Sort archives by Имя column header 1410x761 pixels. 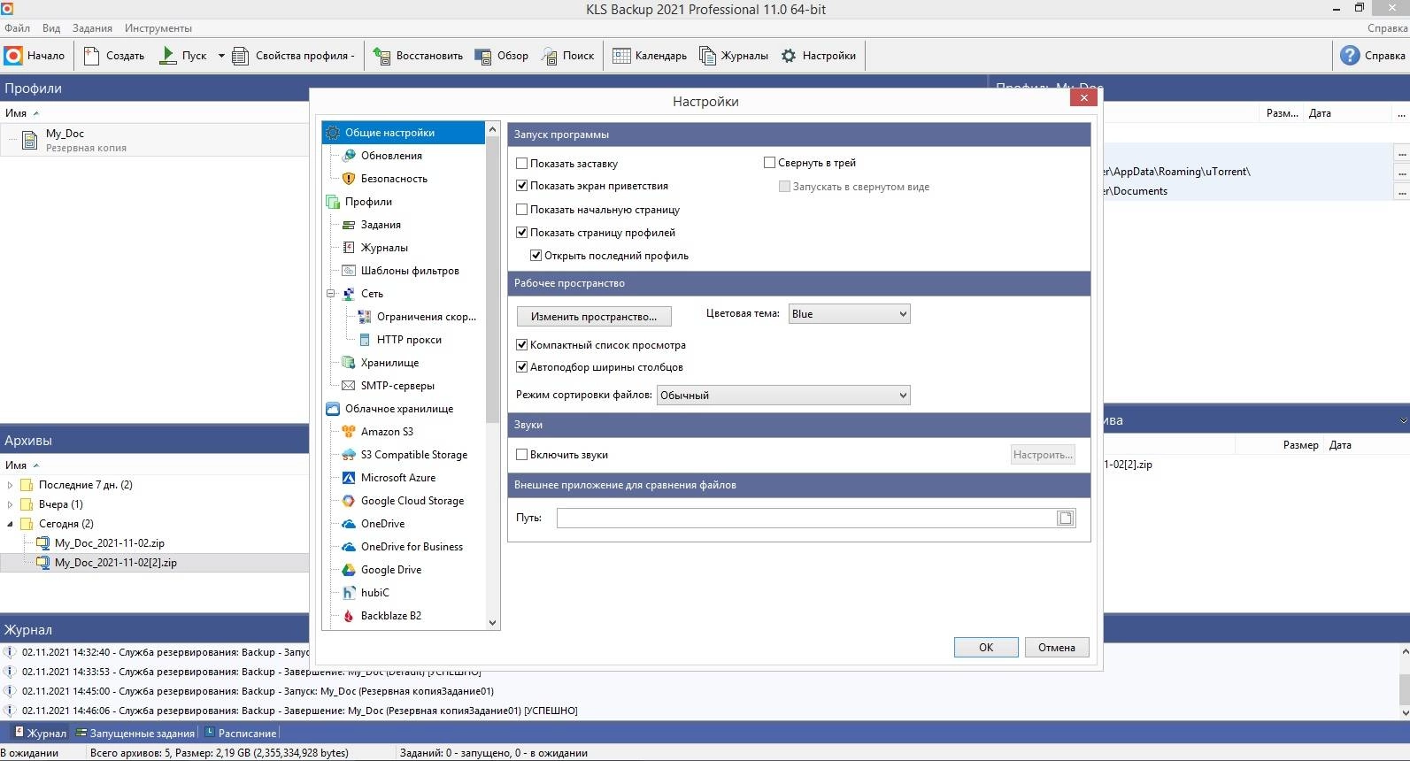(x=16, y=465)
